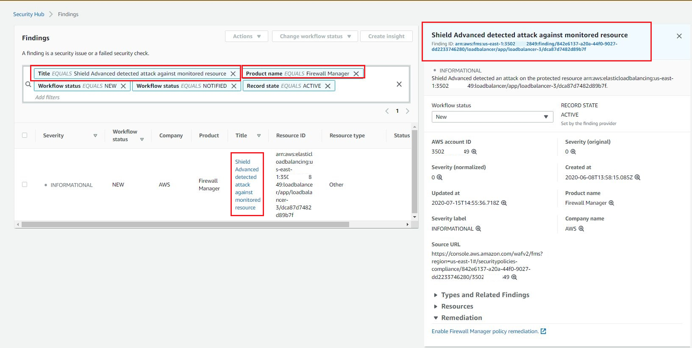The width and height of the screenshot is (692, 348).
Task: Clear all filters with the large X
Action: click(x=399, y=84)
